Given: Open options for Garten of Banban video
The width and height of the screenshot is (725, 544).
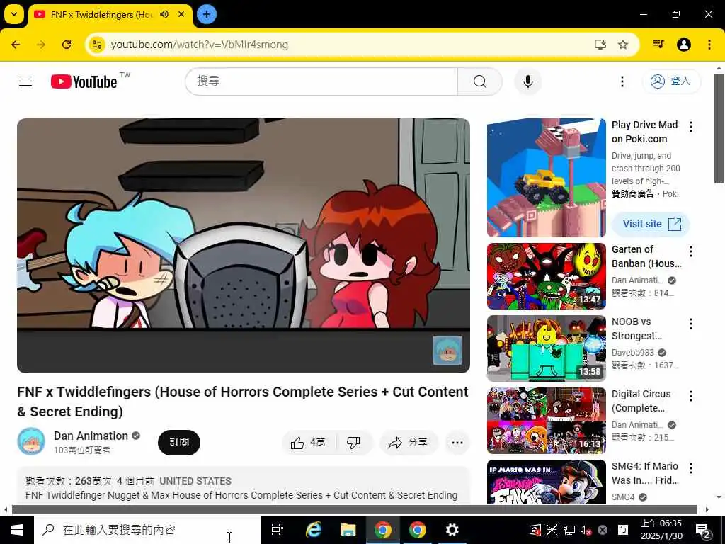Looking at the screenshot, I should click(x=691, y=251).
